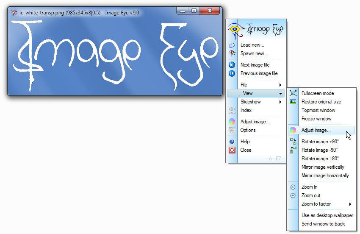Viewport: 360px width, 234px height.
Task: Click the eye icon in the window title bar
Action: (14, 13)
